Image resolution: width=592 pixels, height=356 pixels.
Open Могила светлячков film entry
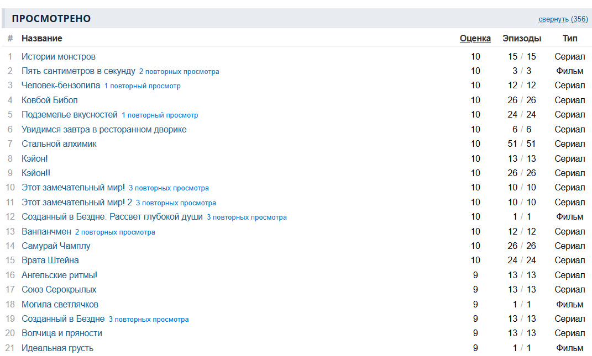[60, 305]
